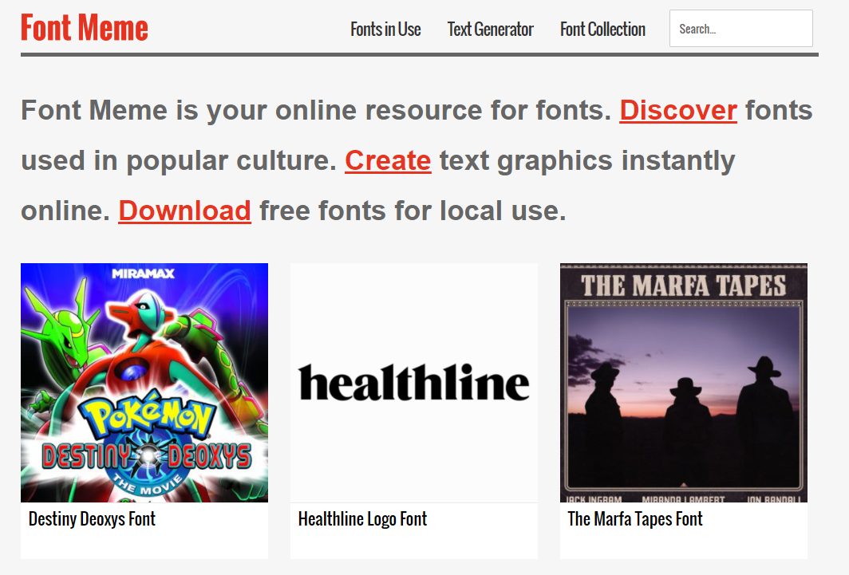The image size is (849, 575).
Task: Follow the Download link in intro text
Action: click(184, 211)
